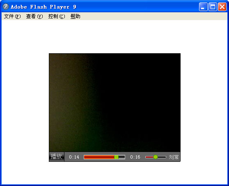This screenshot has height=186, width=229.
Task: Click the Adobe Flash Player 9 title text
Action: tap(44, 7)
